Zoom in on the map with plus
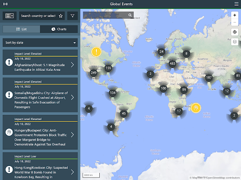241x180 pixels. [x=234, y=15]
